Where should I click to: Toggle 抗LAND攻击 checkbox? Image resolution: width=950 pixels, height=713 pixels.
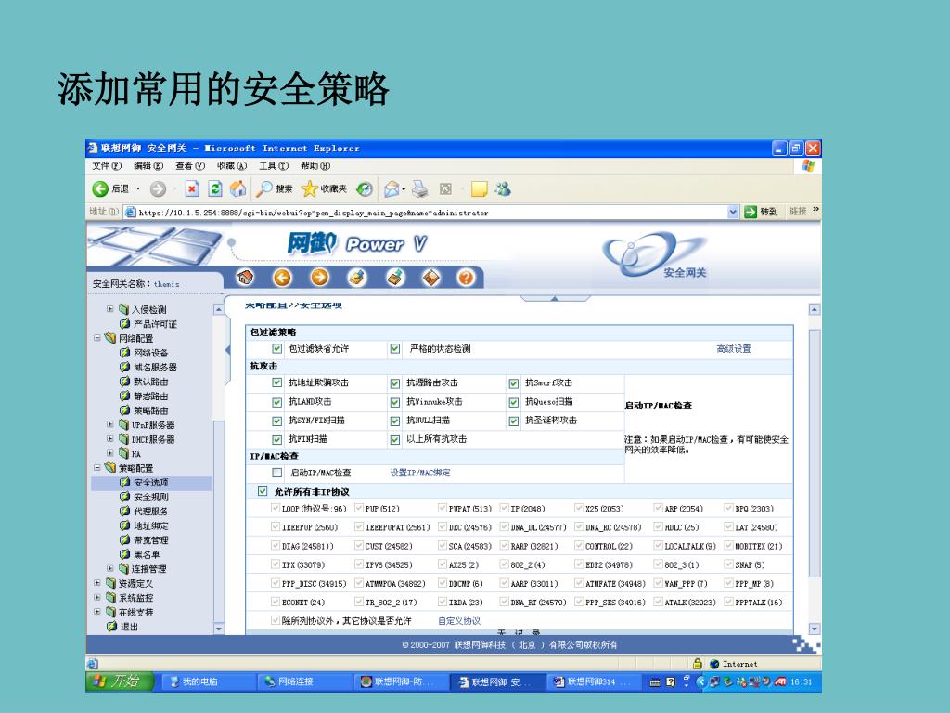(x=276, y=402)
